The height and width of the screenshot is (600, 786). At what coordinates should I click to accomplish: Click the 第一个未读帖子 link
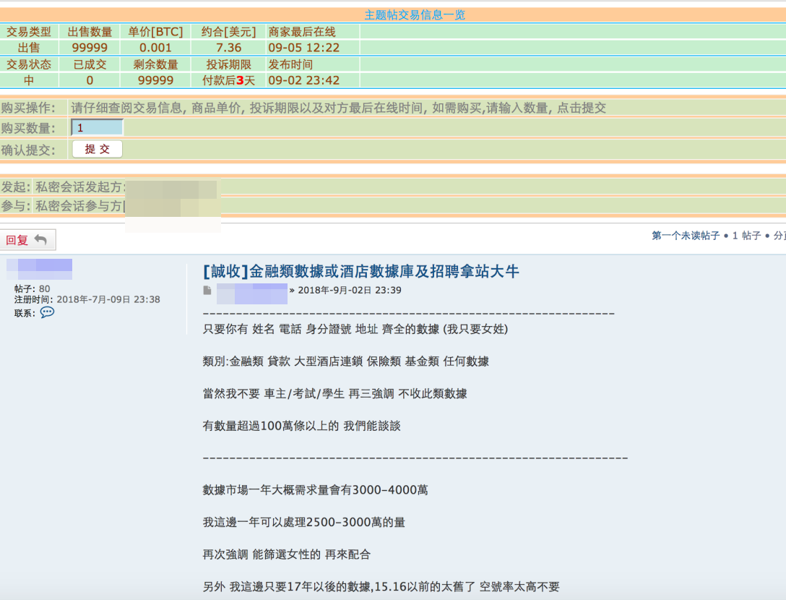point(685,236)
